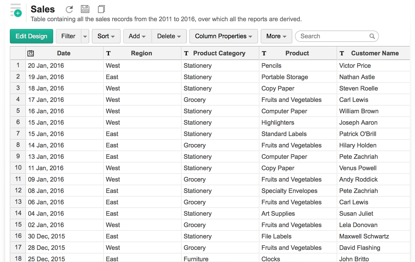Click the refresh icon beside Sales title
The image size is (415, 262).
(69, 10)
